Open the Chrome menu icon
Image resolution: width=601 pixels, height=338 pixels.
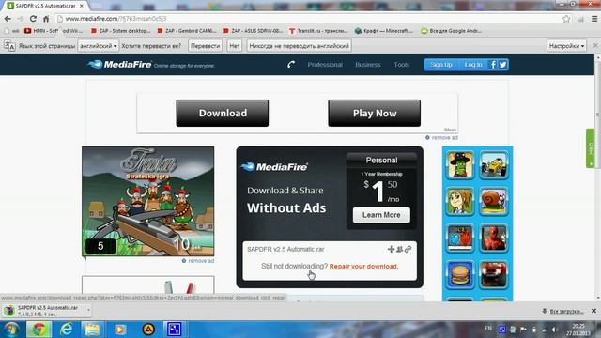594,19
